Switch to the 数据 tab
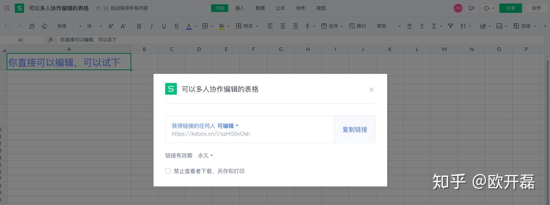Viewport: 550px width, 205px height. (x=260, y=8)
